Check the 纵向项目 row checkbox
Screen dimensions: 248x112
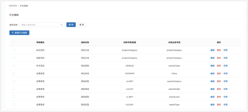[x=14, y=50]
